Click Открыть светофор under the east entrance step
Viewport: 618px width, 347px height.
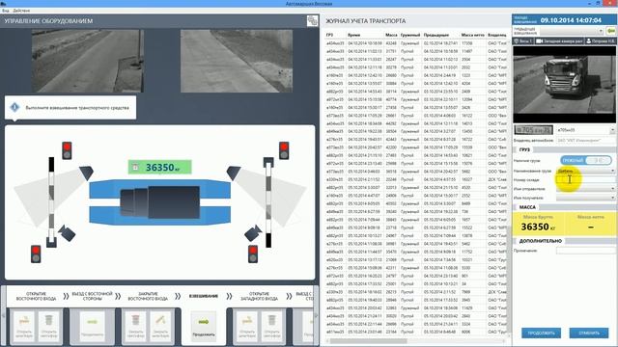(x=48, y=326)
